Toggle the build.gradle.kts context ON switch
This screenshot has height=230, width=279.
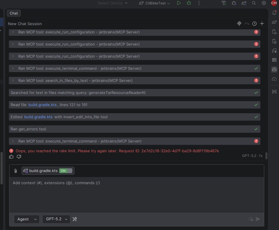pos(66,171)
